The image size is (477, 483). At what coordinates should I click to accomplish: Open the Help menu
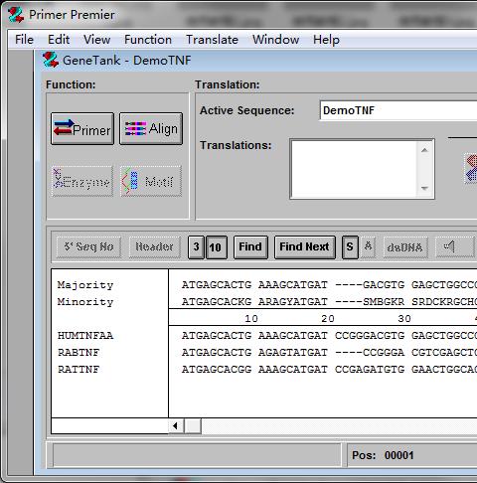click(x=326, y=40)
